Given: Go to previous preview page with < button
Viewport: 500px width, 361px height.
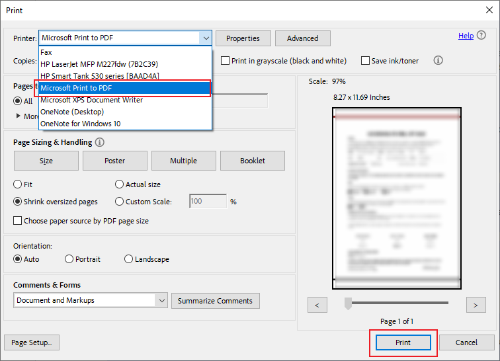Looking at the screenshot, I should tap(317, 305).
